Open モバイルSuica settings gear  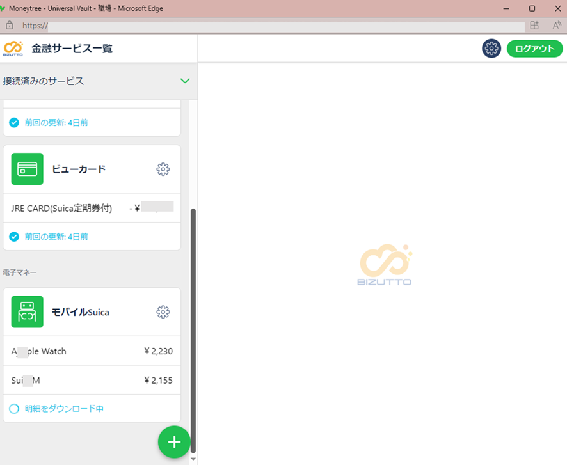coord(163,312)
